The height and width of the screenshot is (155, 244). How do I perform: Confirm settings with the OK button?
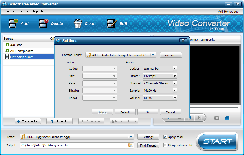[148, 112]
